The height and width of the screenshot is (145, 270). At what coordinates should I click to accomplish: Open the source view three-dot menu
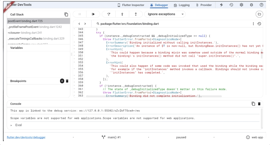coord(253,24)
